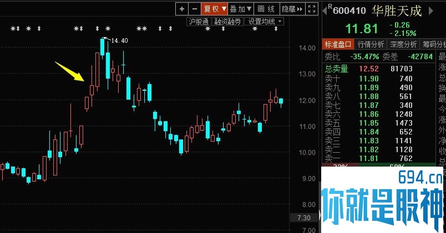Viewport: 446px width, 233px height.
Task: Switch to 行情分析 tab
Action: pyautogui.click(x=371, y=44)
